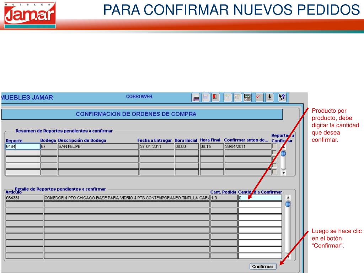Click the greyed-out icon right of the red door
The width and height of the screenshot is (364, 273).
[x=228, y=97]
